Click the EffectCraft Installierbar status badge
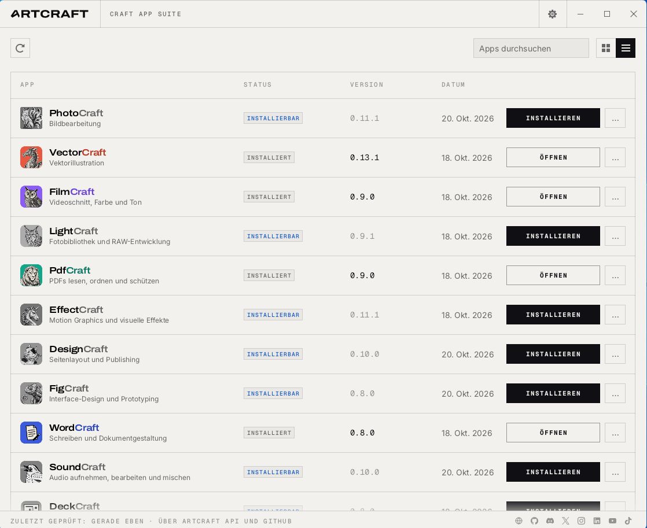 click(x=273, y=315)
